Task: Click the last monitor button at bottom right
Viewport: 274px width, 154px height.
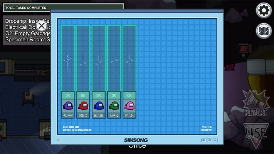Action: click(x=215, y=140)
